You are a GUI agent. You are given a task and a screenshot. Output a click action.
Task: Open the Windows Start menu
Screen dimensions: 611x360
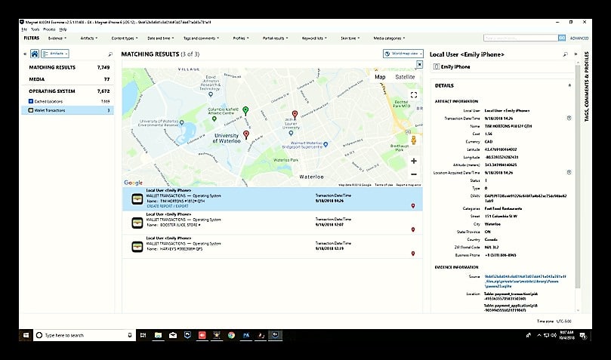(26, 335)
